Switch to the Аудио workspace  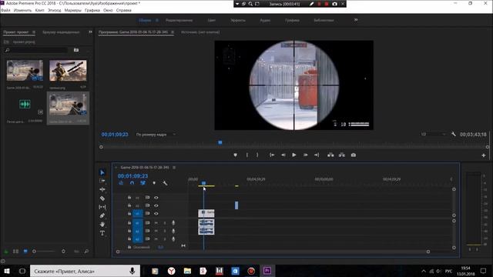pos(265,20)
